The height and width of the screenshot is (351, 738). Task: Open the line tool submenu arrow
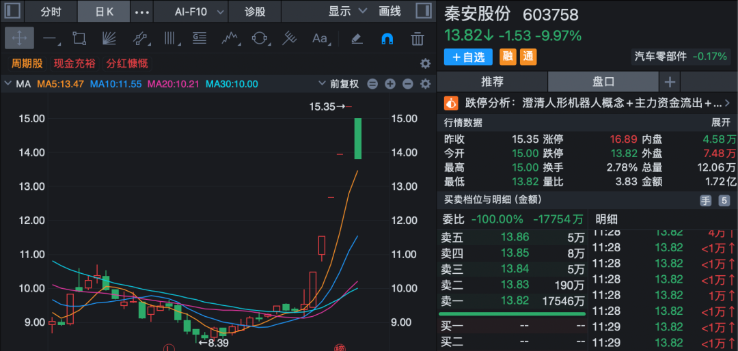click(x=58, y=44)
